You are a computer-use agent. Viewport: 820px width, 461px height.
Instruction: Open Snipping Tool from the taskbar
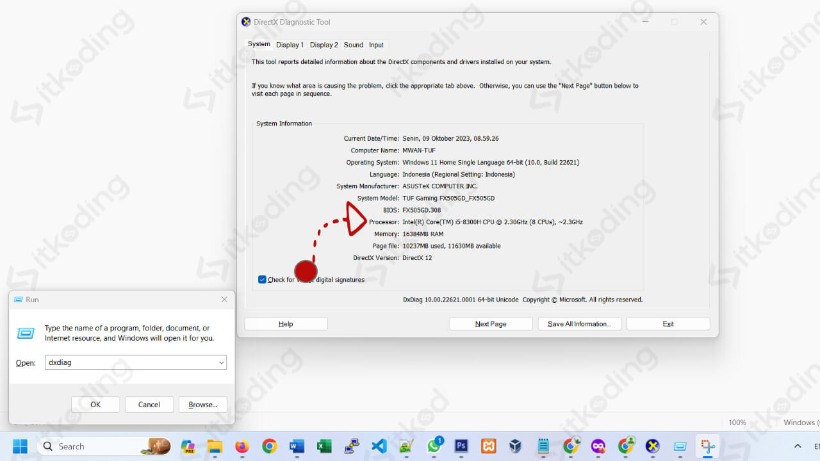[708, 446]
